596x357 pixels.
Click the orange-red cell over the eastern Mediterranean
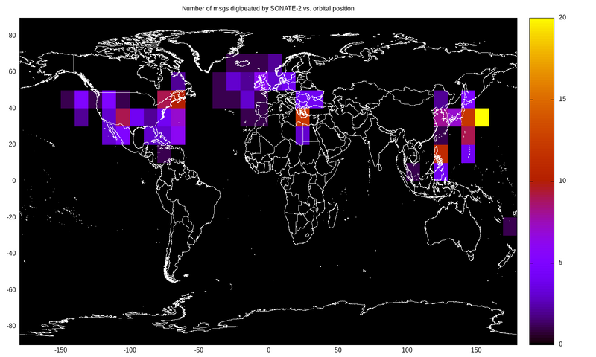pos(302,117)
